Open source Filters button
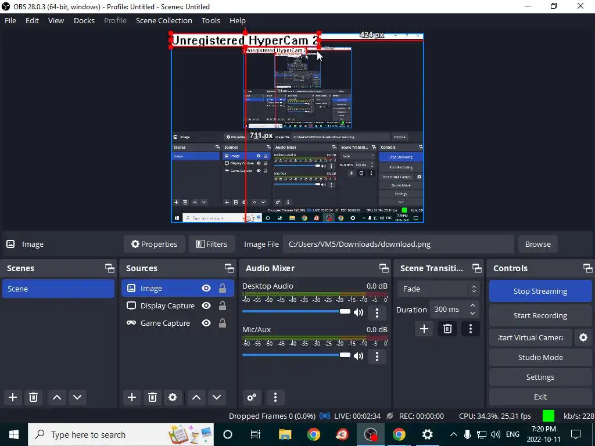Screen dimensions: 595x446 pos(212,244)
